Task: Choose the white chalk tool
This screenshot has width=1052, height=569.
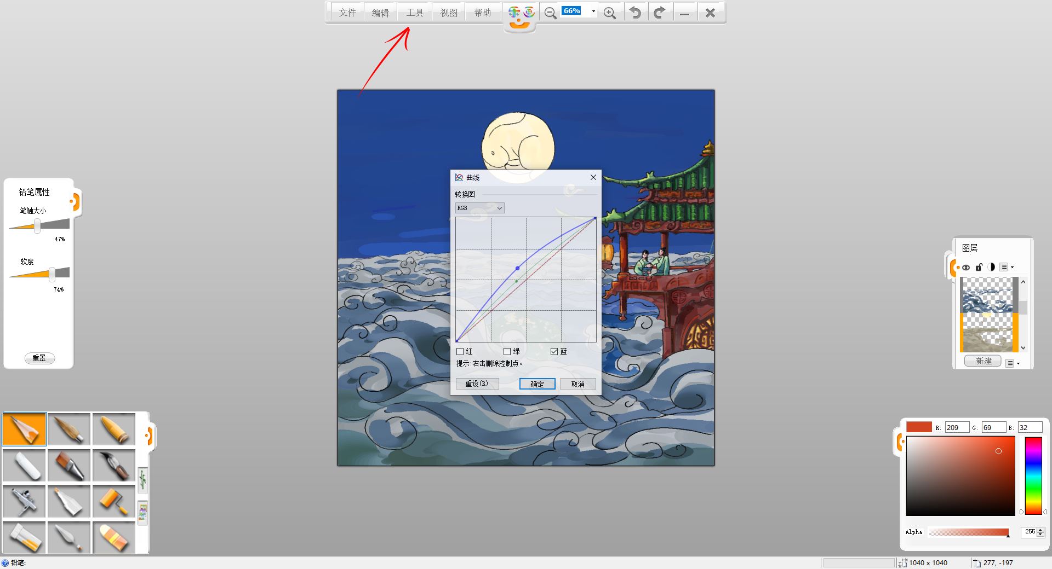Action: click(24, 466)
